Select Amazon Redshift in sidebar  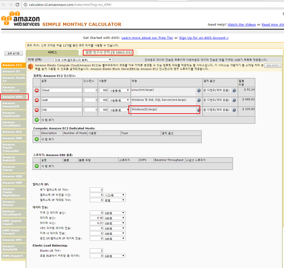(13, 159)
